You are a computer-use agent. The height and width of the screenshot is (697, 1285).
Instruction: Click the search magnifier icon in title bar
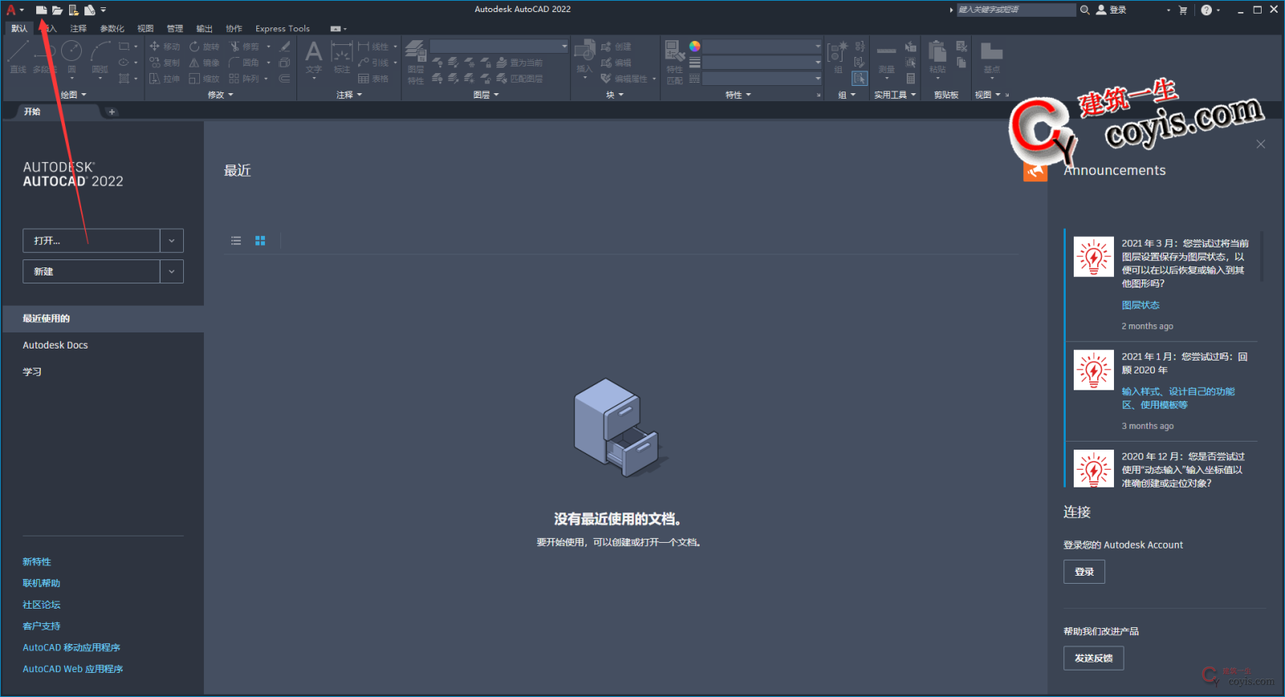point(1085,10)
